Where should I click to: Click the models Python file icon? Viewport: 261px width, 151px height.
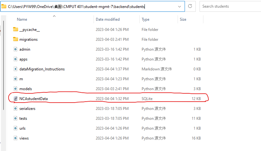point(16,89)
